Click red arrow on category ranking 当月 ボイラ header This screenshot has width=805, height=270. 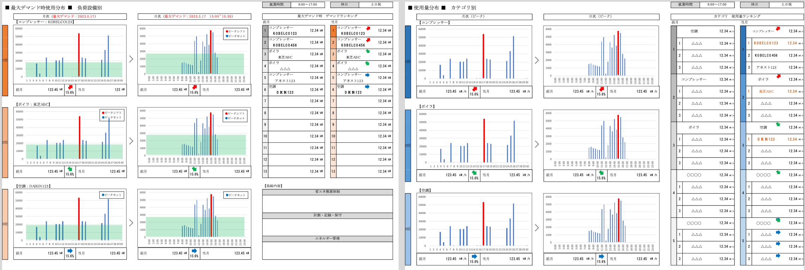click(779, 76)
